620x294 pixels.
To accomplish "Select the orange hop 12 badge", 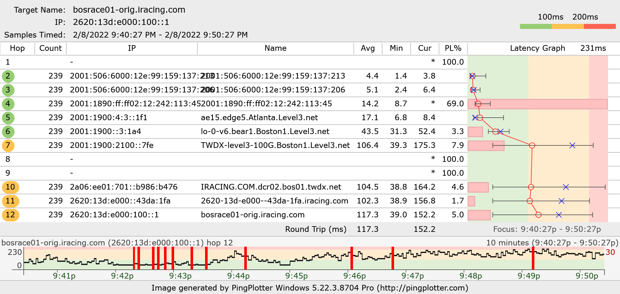I will coord(10,215).
